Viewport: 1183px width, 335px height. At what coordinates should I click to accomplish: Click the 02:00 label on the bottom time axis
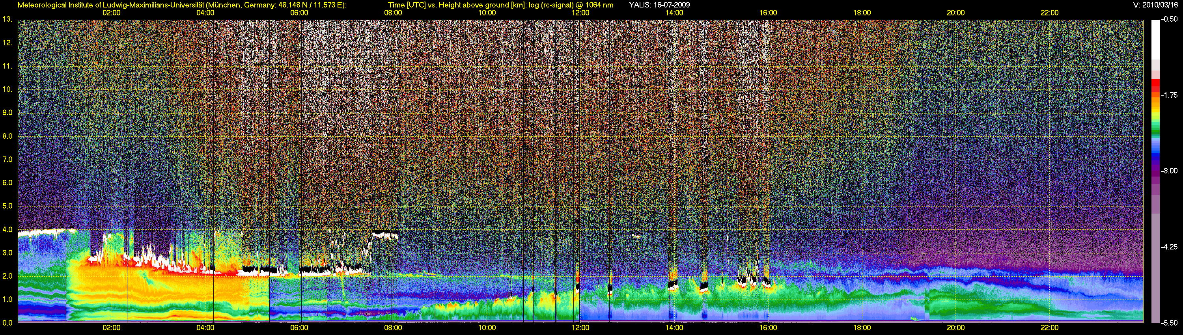[112, 328]
